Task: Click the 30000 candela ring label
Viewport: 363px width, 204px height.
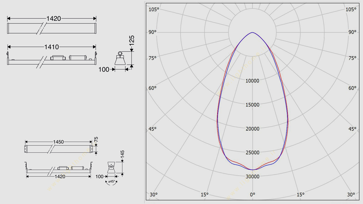Action: [252, 176]
